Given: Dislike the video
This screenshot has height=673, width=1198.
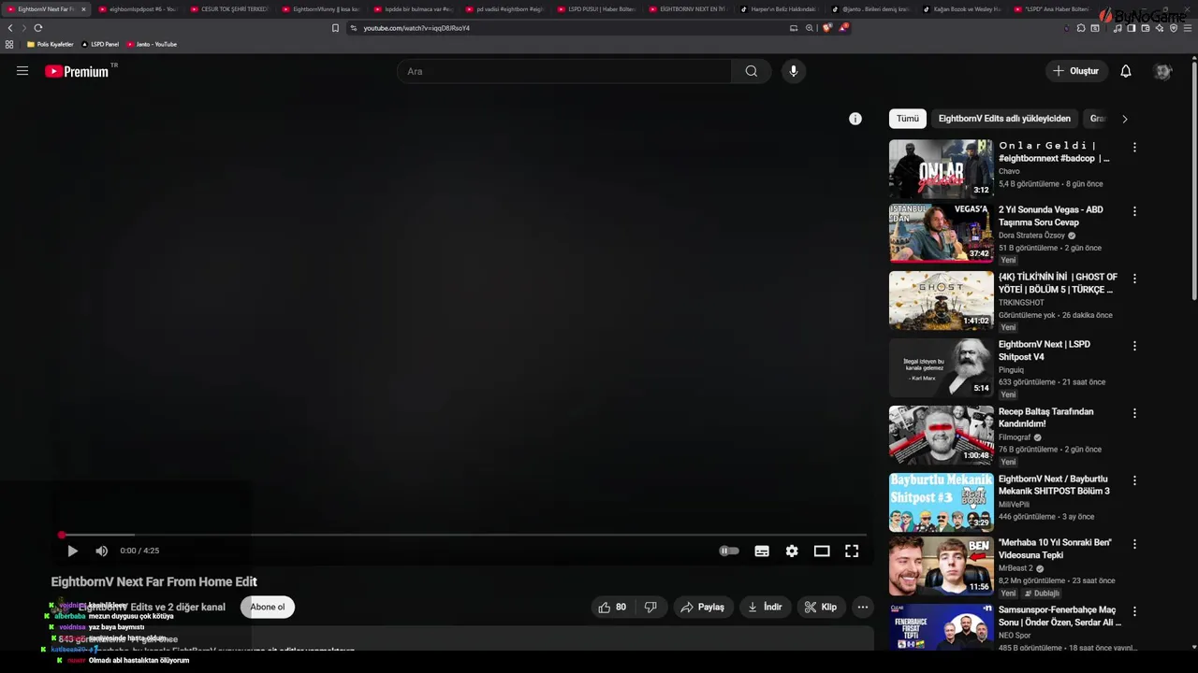Looking at the screenshot, I should 650,607.
